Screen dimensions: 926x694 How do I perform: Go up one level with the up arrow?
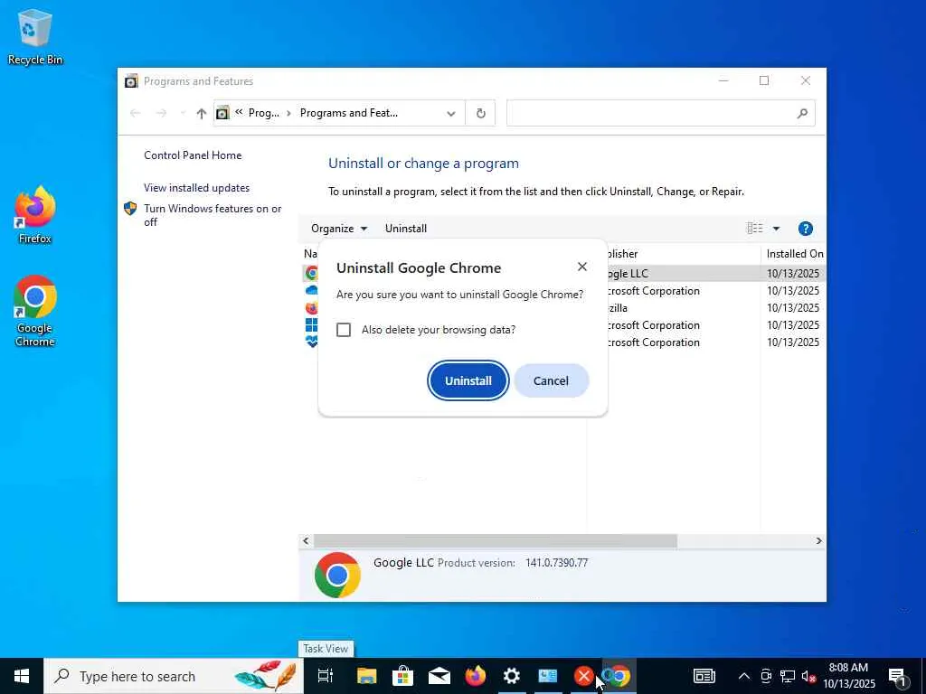202,113
